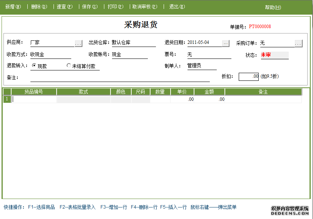Viewport: 313px width, 219px height.
Task: Print the return order via 打印
Action: 115,7
